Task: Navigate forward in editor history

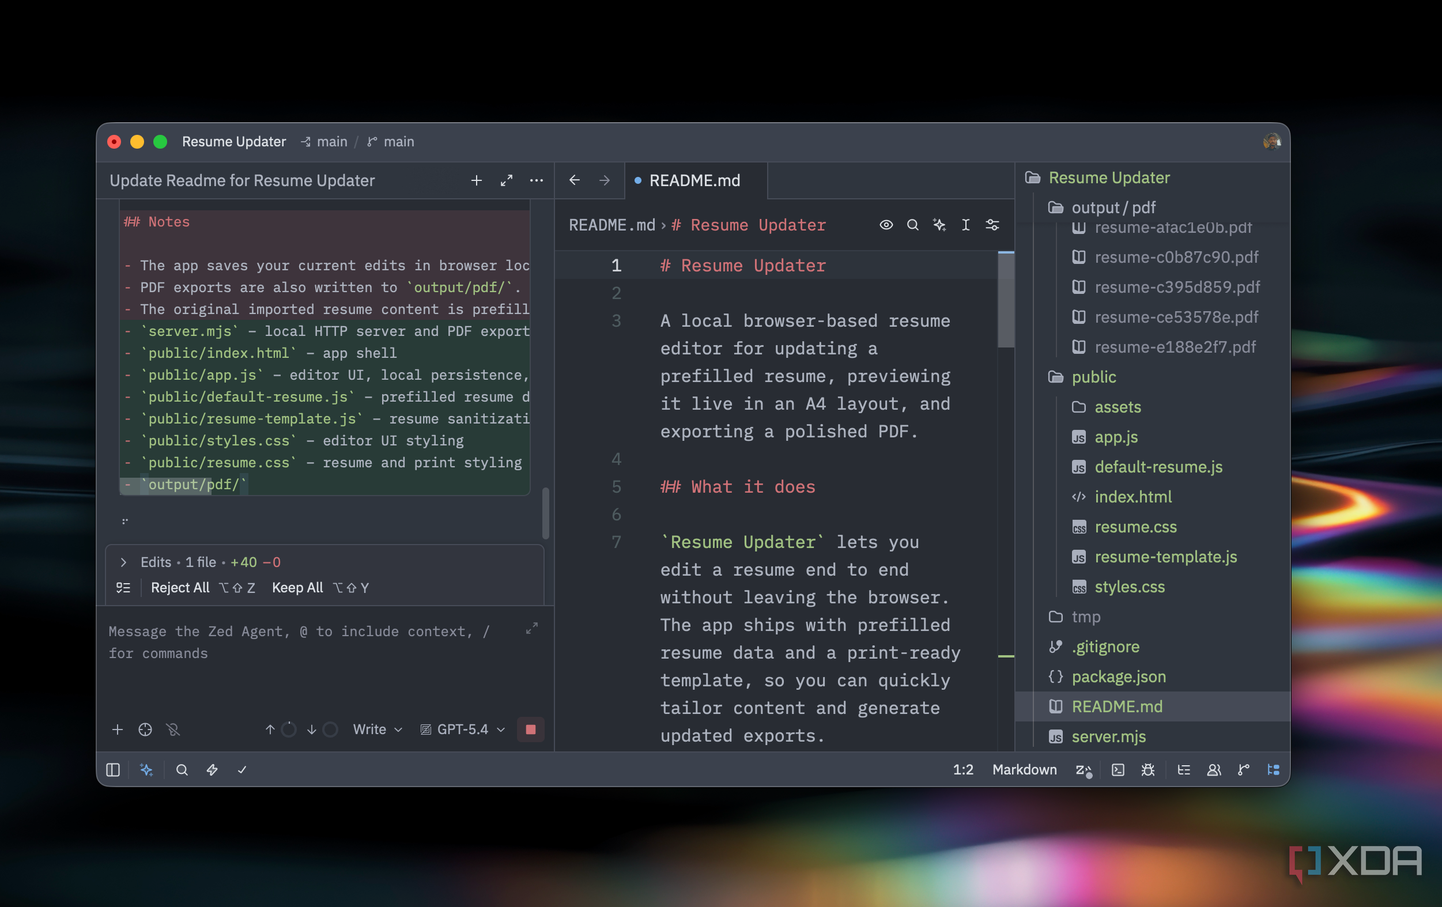Action: [x=604, y=180]
